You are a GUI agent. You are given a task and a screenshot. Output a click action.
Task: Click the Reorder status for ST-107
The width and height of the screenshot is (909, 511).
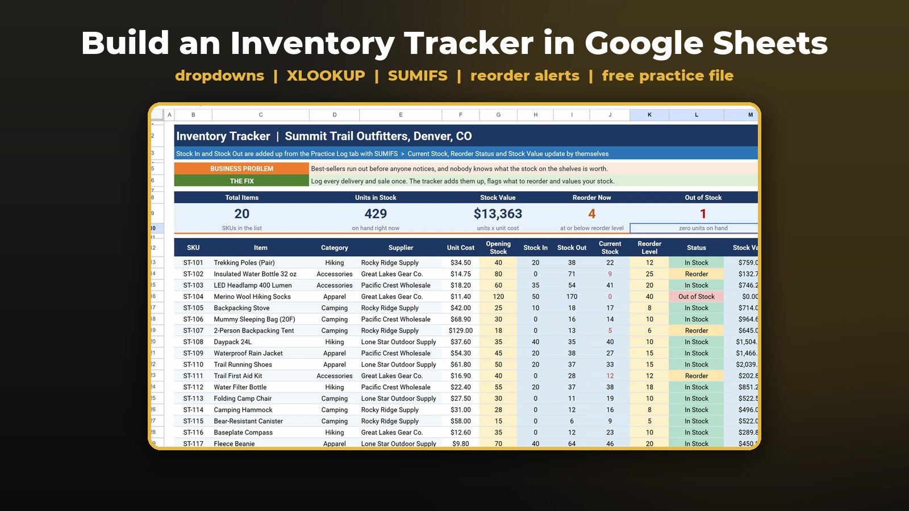pyautogui.click(x=697, y=330)
